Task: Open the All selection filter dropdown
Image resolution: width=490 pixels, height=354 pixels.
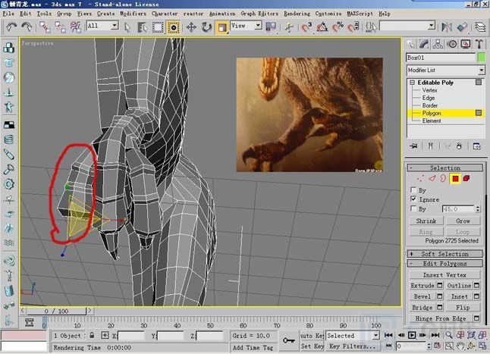Action: pos(102,26)
